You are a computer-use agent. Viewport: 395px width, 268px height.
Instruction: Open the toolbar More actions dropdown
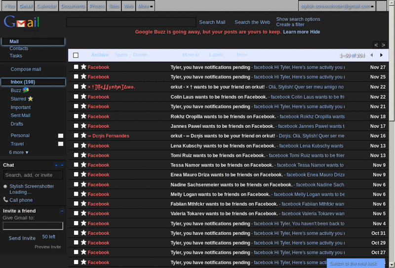click(242, 55)
